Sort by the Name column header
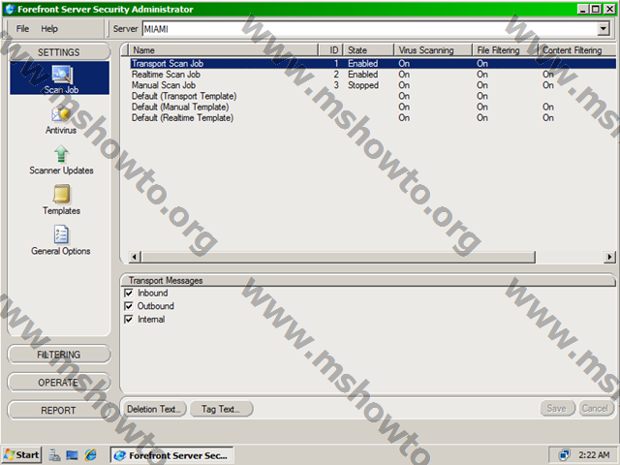 tap(224, 50)
